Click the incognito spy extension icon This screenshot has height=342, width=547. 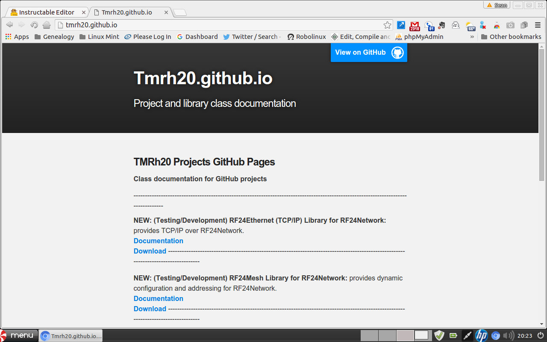(456, 25)
